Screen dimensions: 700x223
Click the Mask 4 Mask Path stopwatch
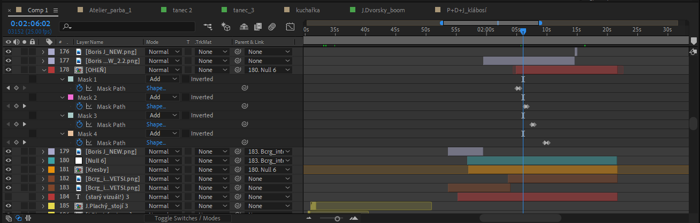(80, 142)
